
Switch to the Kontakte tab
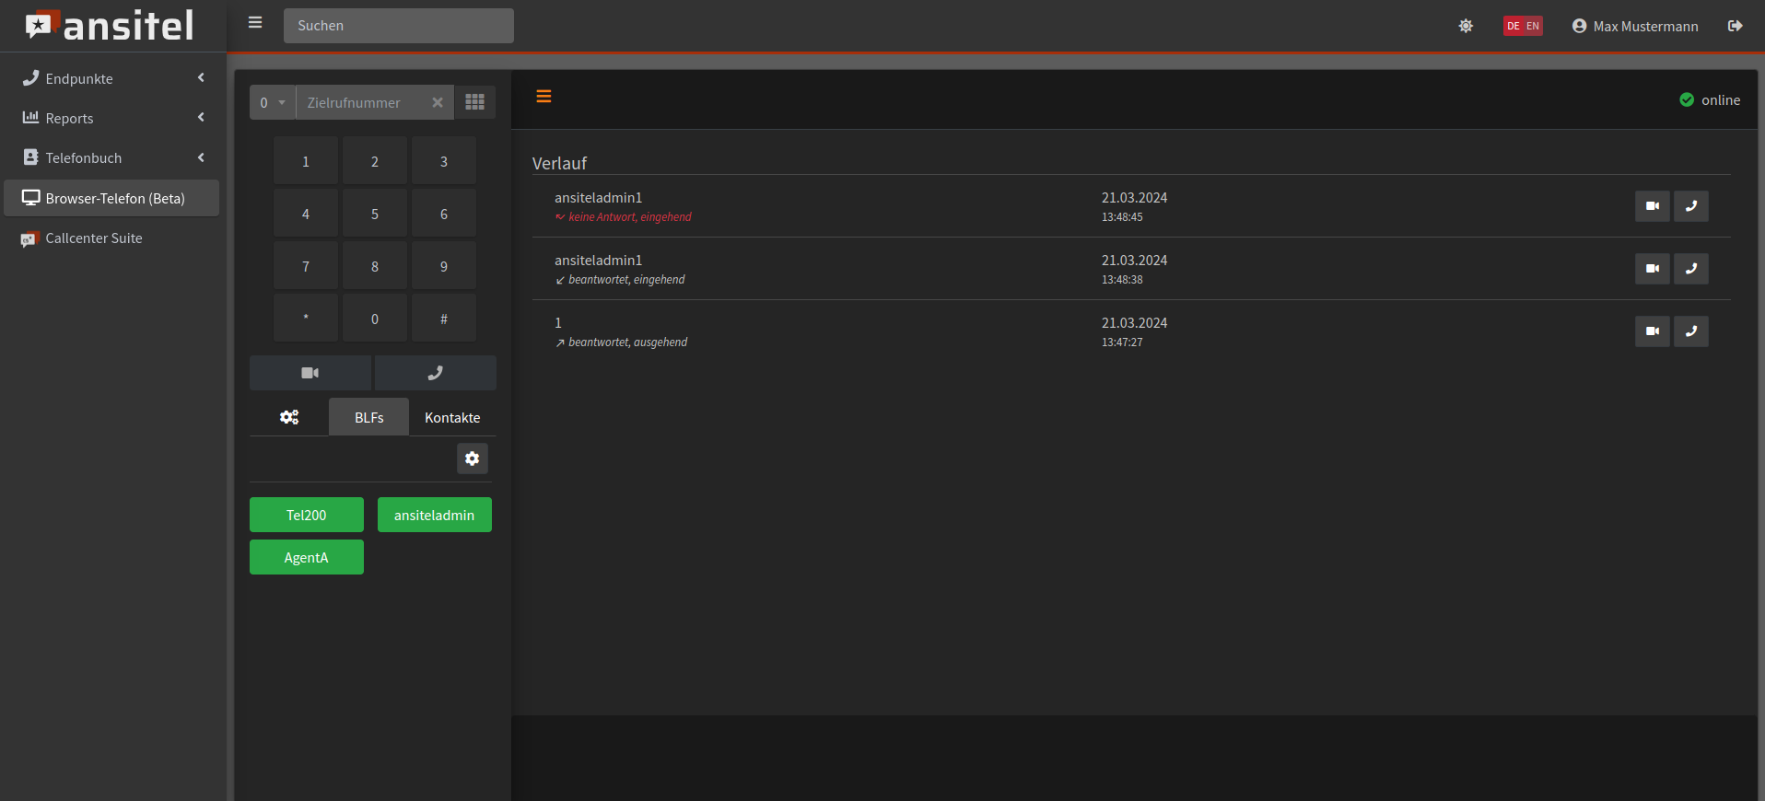pos(452,417)
